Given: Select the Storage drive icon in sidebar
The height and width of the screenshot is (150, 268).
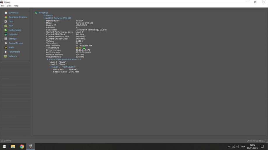Looking at the screenshot, I should point(6,39).
